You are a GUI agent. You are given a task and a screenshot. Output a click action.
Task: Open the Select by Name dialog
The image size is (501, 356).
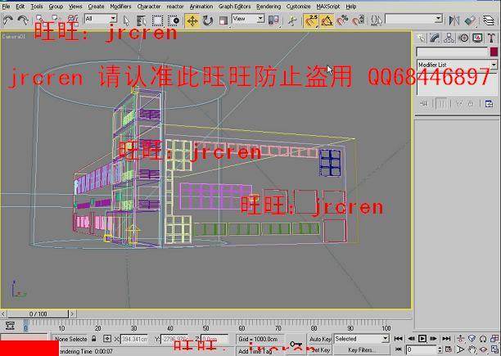pyautogui.click(x=141, y=20)
